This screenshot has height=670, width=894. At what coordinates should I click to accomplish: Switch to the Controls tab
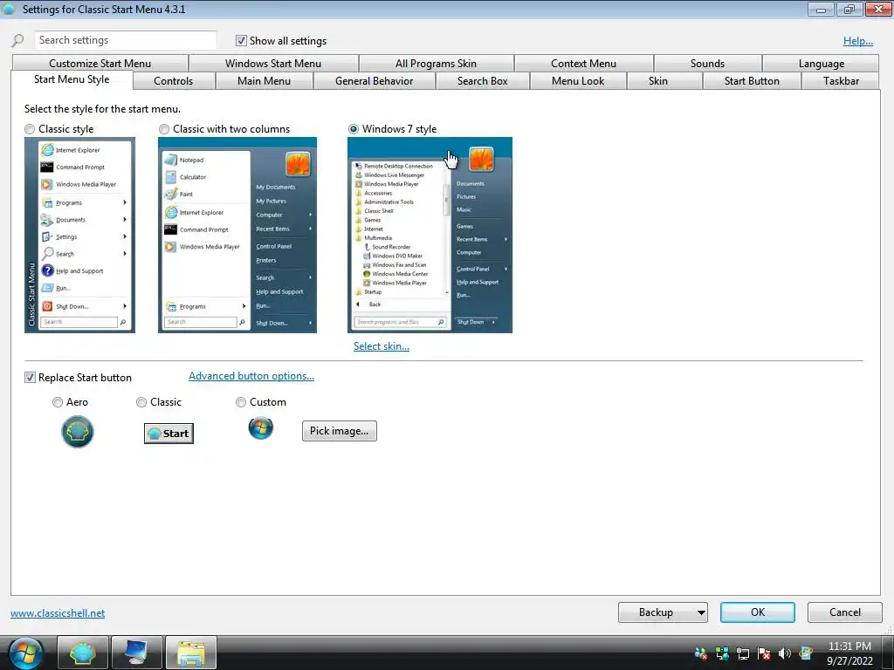[x=174, y=81]
